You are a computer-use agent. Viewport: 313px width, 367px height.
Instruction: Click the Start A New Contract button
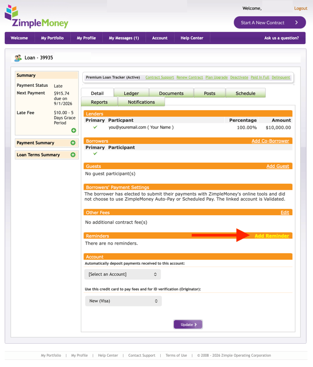point(270,22)
